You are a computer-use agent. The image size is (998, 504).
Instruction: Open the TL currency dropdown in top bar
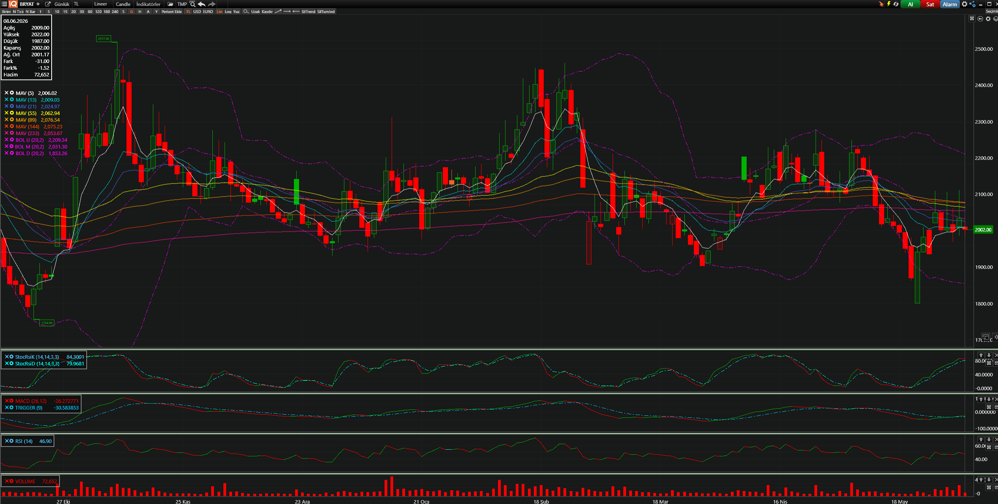point(82,4)
